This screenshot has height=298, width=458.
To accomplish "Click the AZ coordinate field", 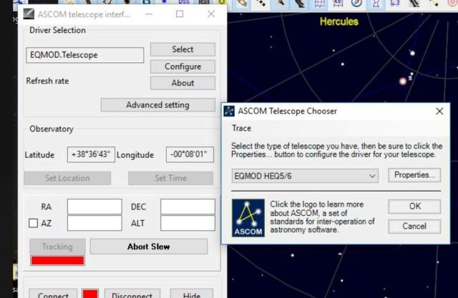I will point(94,223).
